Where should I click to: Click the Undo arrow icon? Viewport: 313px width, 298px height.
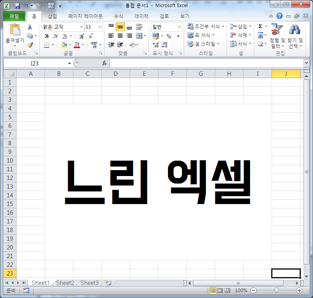(x=26, y=6)
